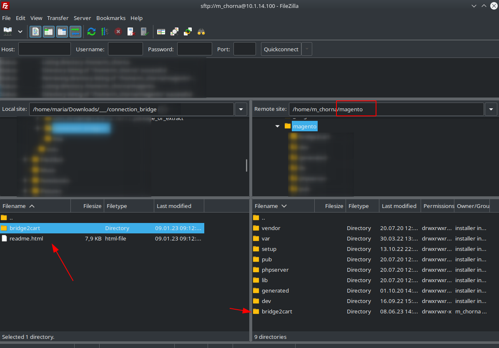The image size is (499, 348).
Task: Open the Help menu
Action: 136,18
